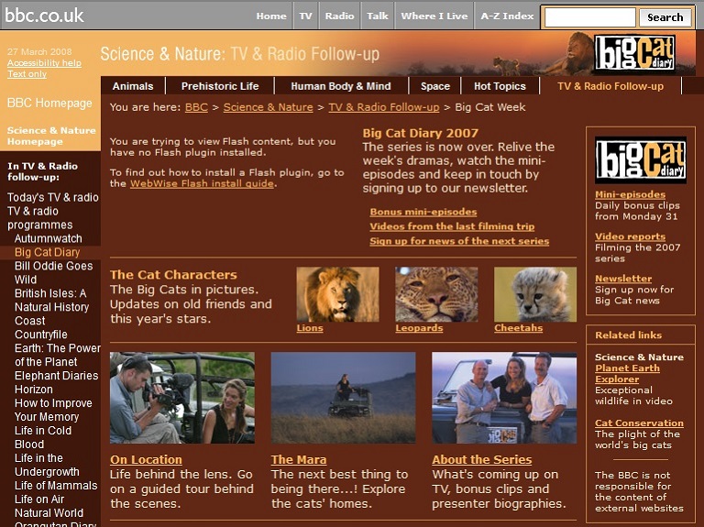Switch to the Space tab
This screenshot has height=527, width=704.
435,86
